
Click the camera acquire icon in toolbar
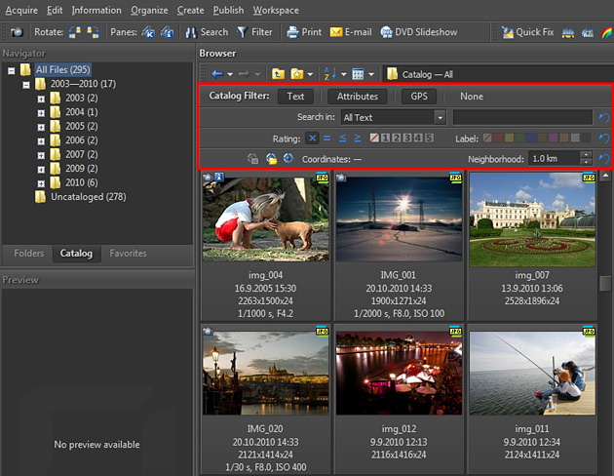coord(17,32)
